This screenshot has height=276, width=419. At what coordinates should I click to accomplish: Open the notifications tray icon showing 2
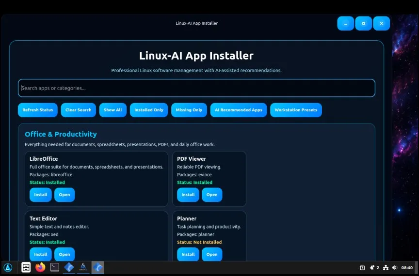click(374, 267)
